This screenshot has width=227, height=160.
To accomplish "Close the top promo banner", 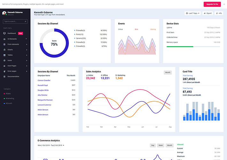I will 224,4.
